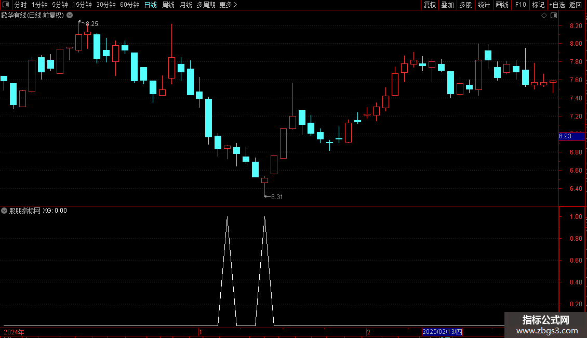Switch to 日线 daily chart

[151, 5]
